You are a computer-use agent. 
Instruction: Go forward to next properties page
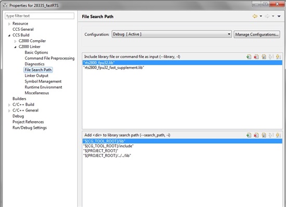pos(267,16)
